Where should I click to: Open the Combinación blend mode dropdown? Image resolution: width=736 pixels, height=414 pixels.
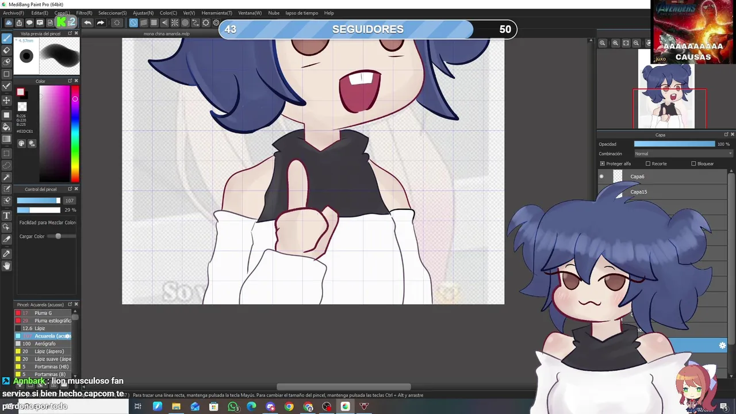(x=683, y=154)
